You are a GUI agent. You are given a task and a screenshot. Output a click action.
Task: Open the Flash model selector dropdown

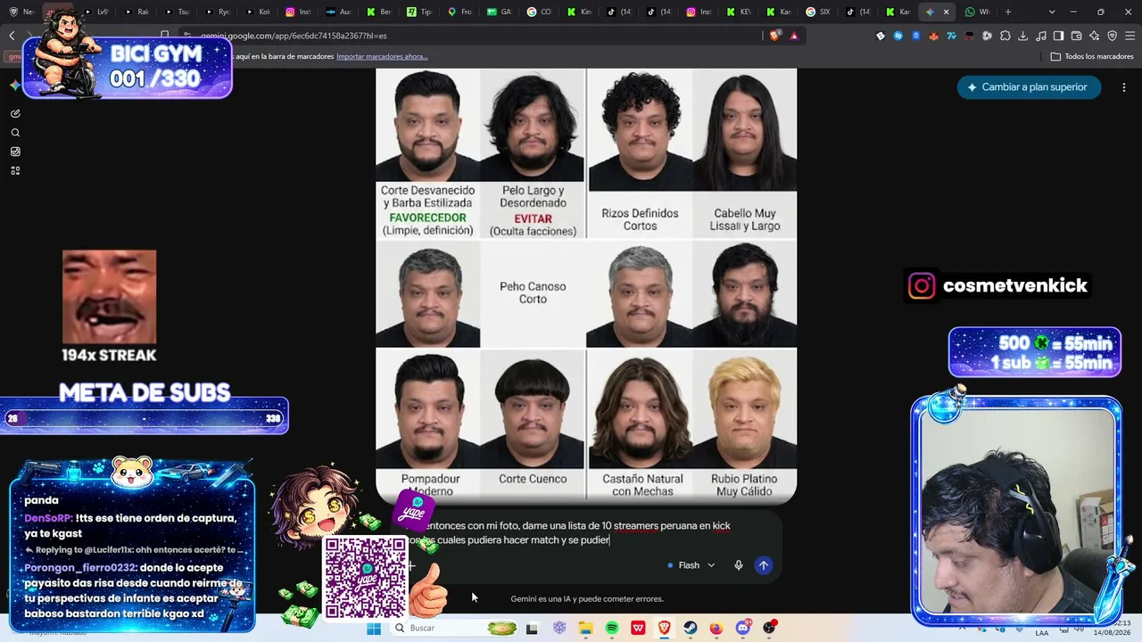(x=691, y=565)
